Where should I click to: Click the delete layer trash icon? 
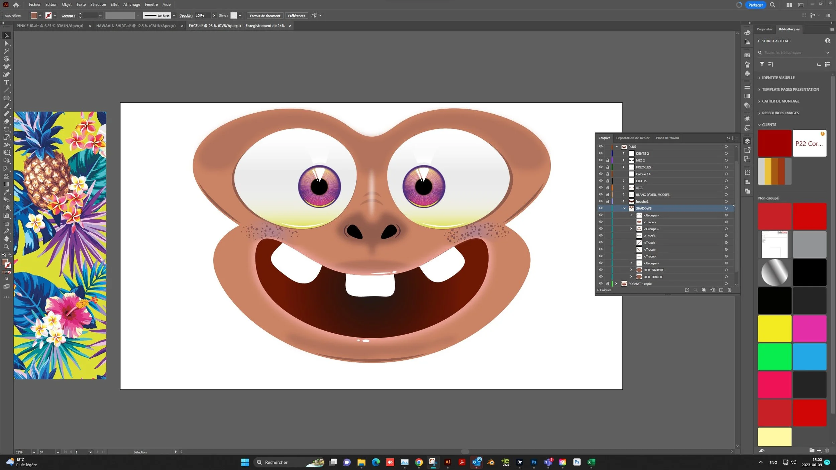click(x=729, y=290)
